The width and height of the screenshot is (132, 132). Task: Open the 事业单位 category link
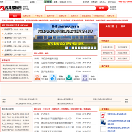(8, 38)
